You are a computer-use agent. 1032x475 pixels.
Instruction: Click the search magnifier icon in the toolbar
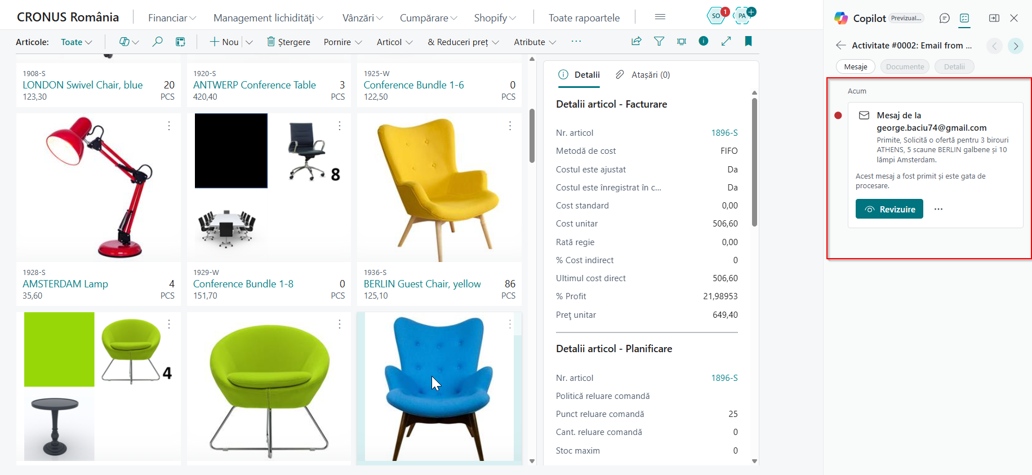[x=158, y=42]
